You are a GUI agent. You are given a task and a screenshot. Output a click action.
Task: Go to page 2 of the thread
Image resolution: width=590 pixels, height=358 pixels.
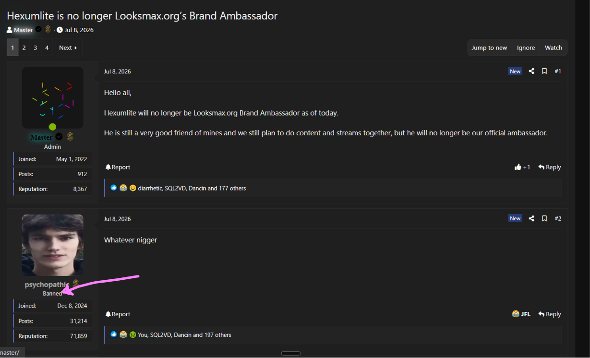(24, 48)
